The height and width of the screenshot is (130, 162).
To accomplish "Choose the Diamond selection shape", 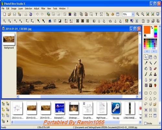I will (x=146, y=98).
